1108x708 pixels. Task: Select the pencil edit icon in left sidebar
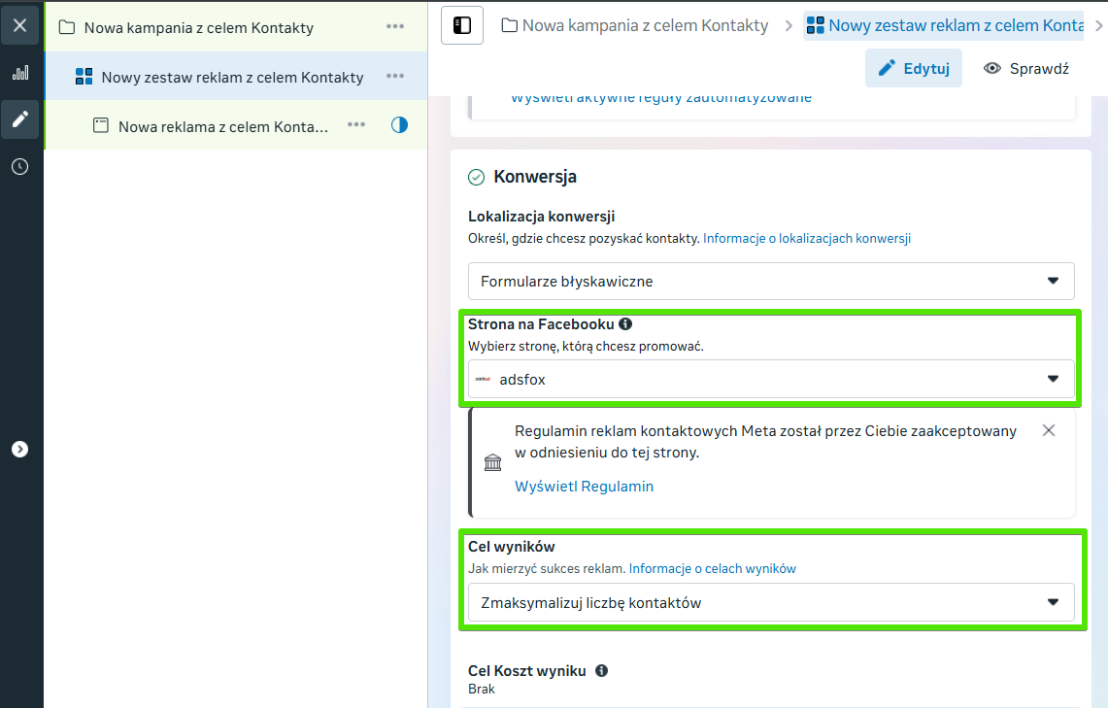pyautogui.click(x=20, y=119)
